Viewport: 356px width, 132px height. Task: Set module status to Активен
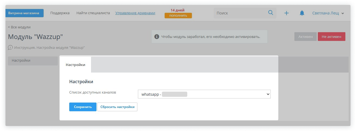tap(305, 37)
